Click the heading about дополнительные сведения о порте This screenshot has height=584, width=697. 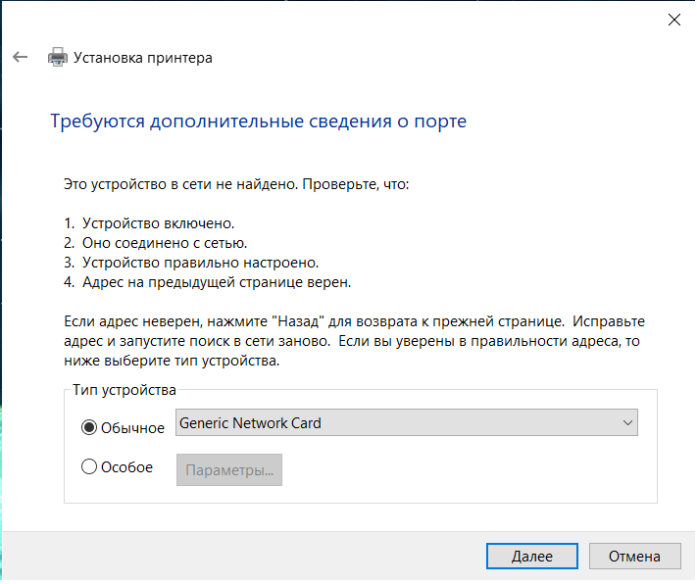click(x=258, y=122)
